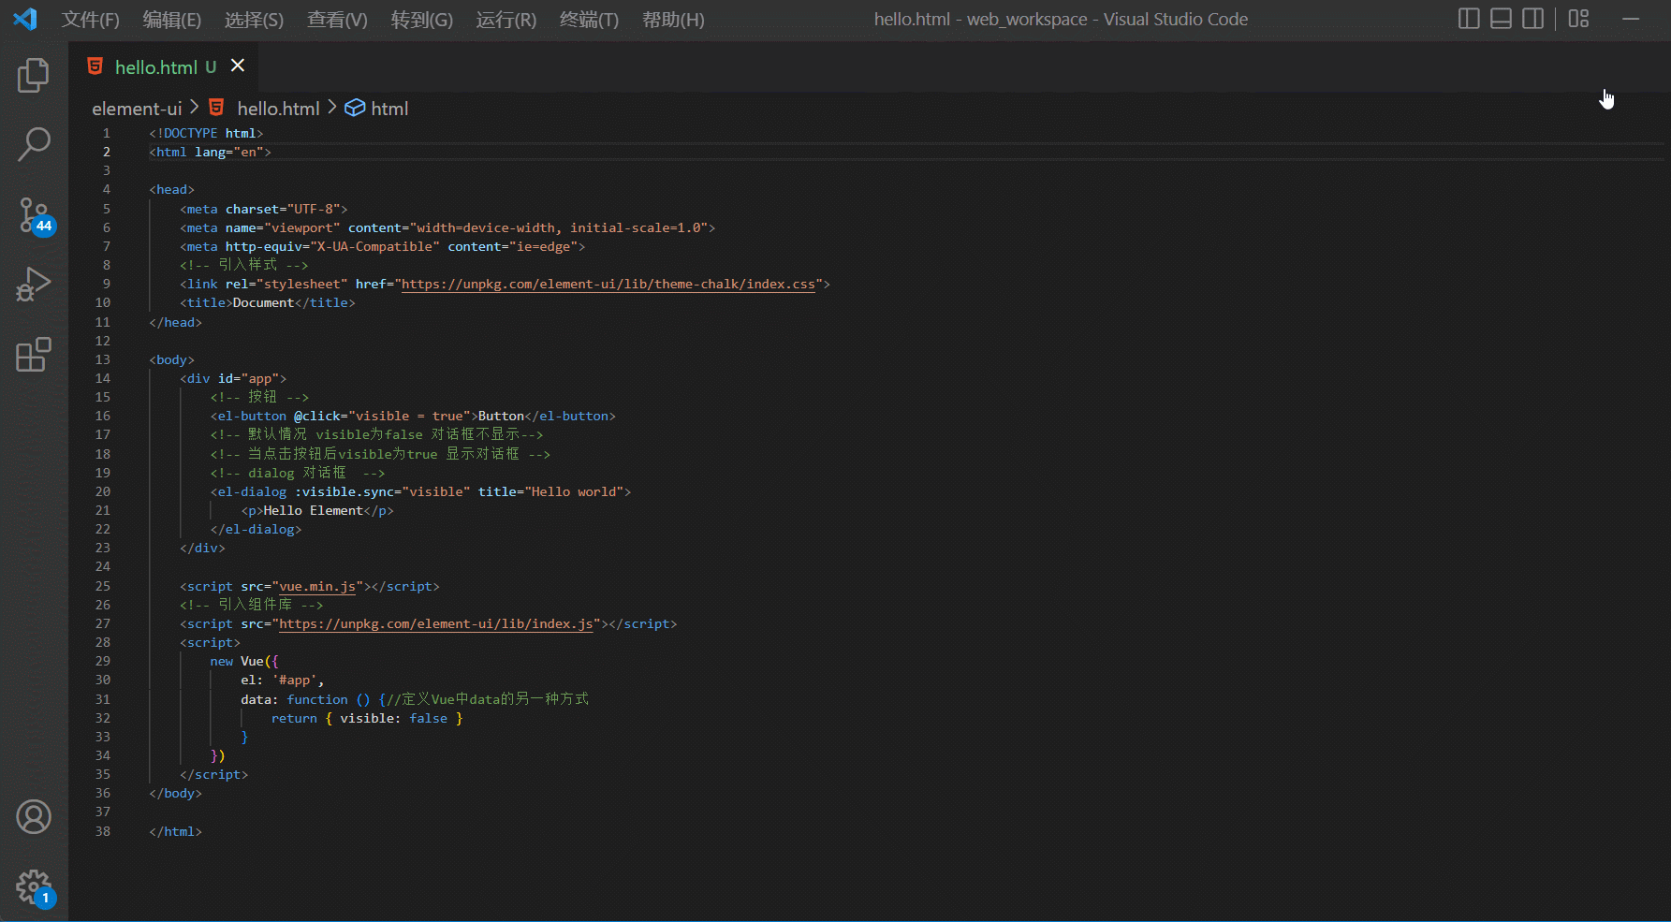Open 选择(S) menu
The image size is (1671, 922).
pyautogui.click(x=255, y=20)
